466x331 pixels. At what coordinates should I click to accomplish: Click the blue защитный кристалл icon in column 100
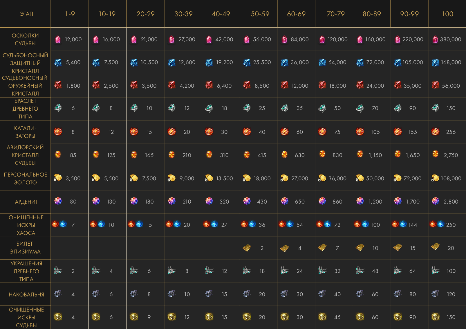[x=435, y=62]
